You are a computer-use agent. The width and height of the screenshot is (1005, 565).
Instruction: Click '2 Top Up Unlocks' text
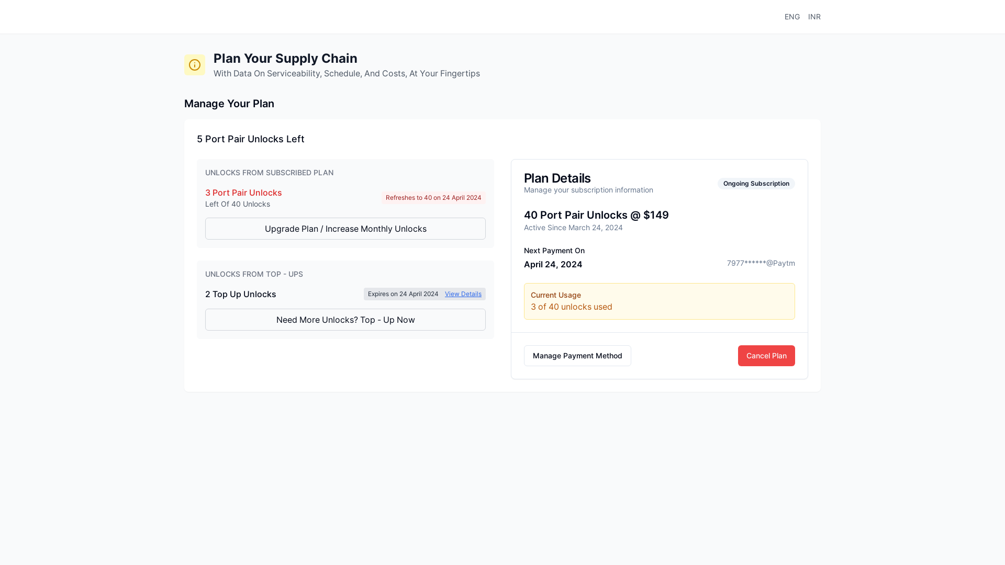click(241, 294)
